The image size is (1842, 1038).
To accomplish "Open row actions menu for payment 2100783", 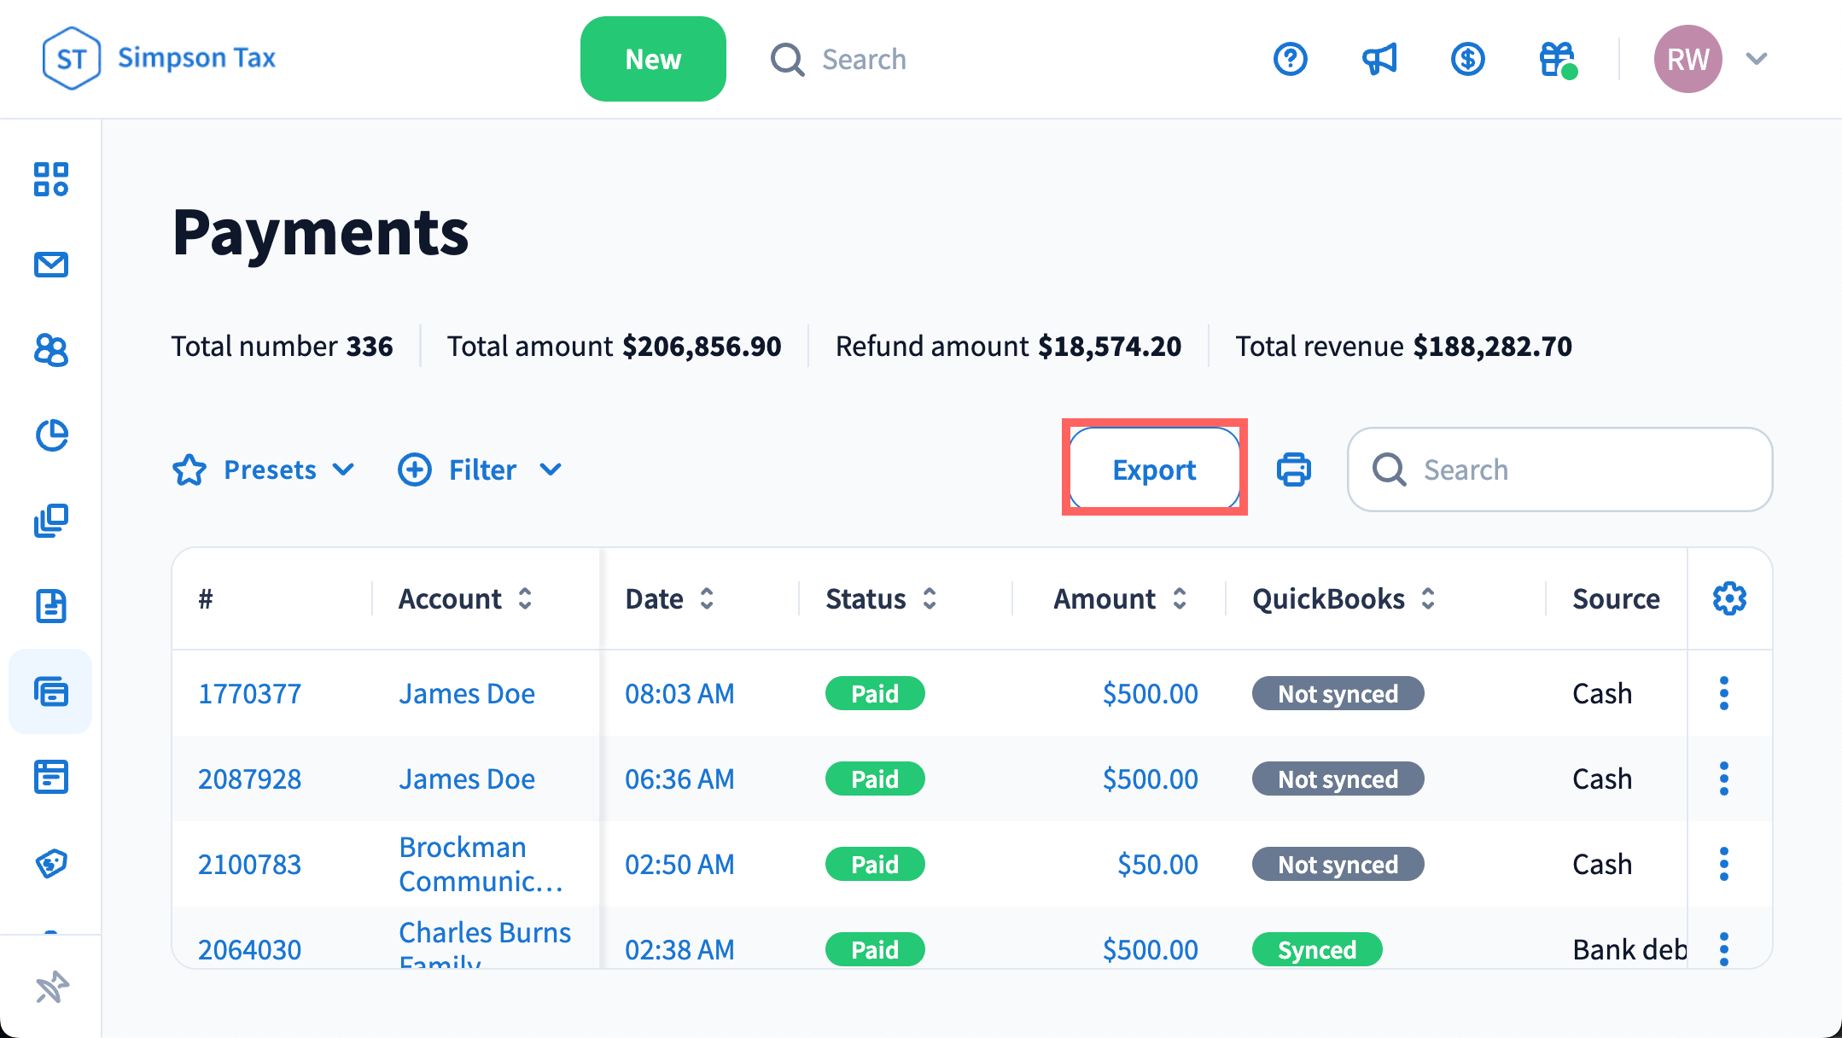I will click(x=1724, y=864).
